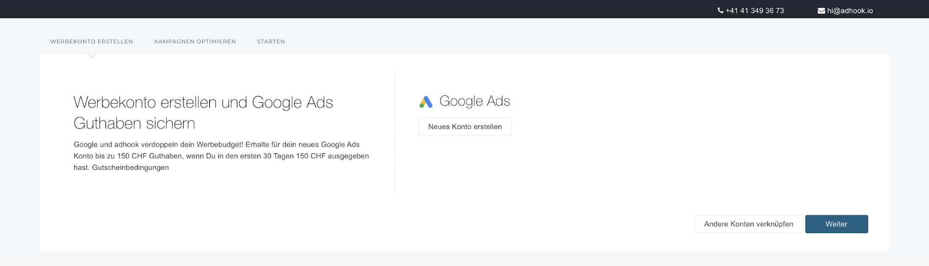This screenshot has height=266, width=929.
Task: Click Andere Konten verknüpfen button
Action: 749,224
